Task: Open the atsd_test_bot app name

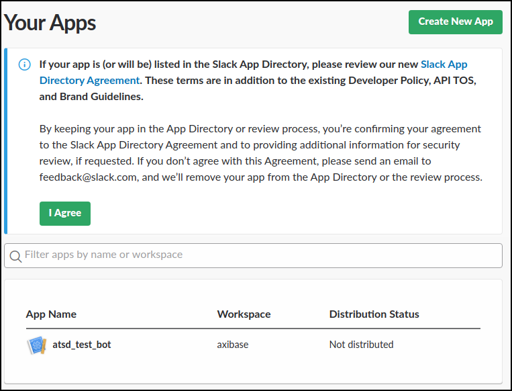Action: (82, 345)
